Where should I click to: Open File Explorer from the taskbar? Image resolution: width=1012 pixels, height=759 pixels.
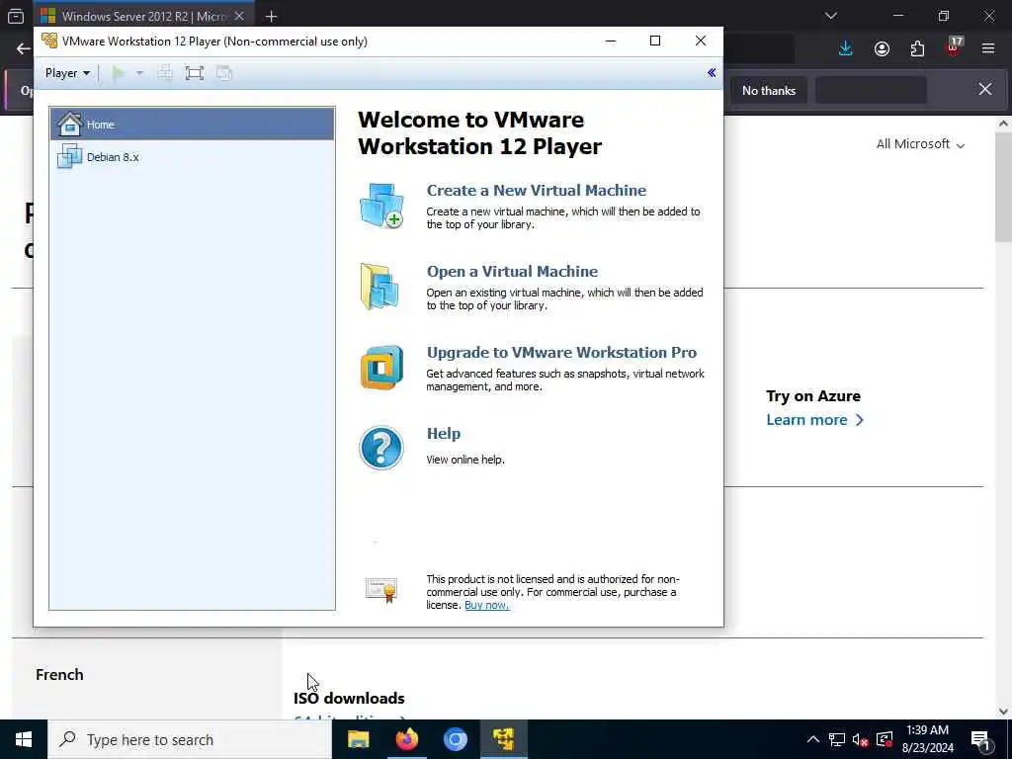point(358,739)
